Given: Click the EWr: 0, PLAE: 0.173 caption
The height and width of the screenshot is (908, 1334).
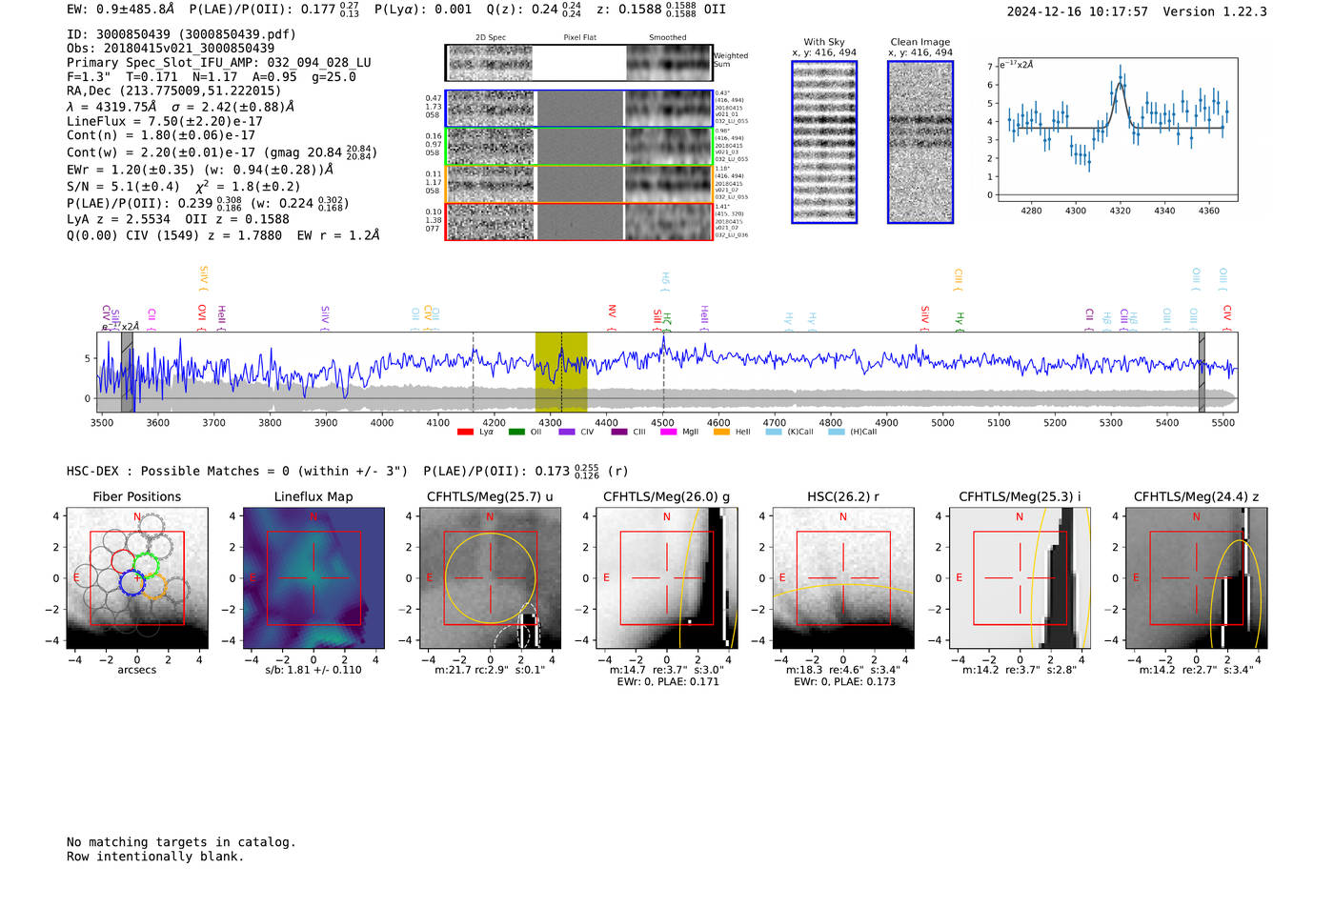Looking at the screenshot, I should 843,682.
